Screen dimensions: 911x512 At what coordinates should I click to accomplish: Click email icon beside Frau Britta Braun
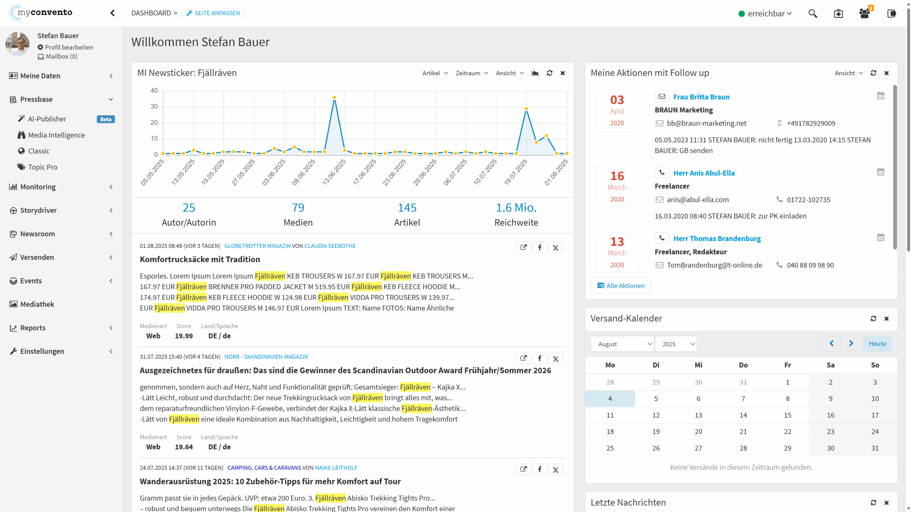point(662,96)
